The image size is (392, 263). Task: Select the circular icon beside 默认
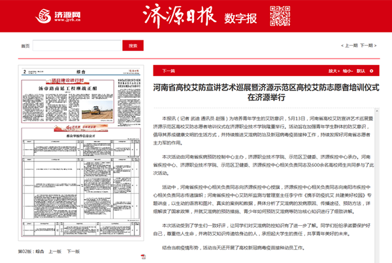pyautogui.click(x=372, y=71)
